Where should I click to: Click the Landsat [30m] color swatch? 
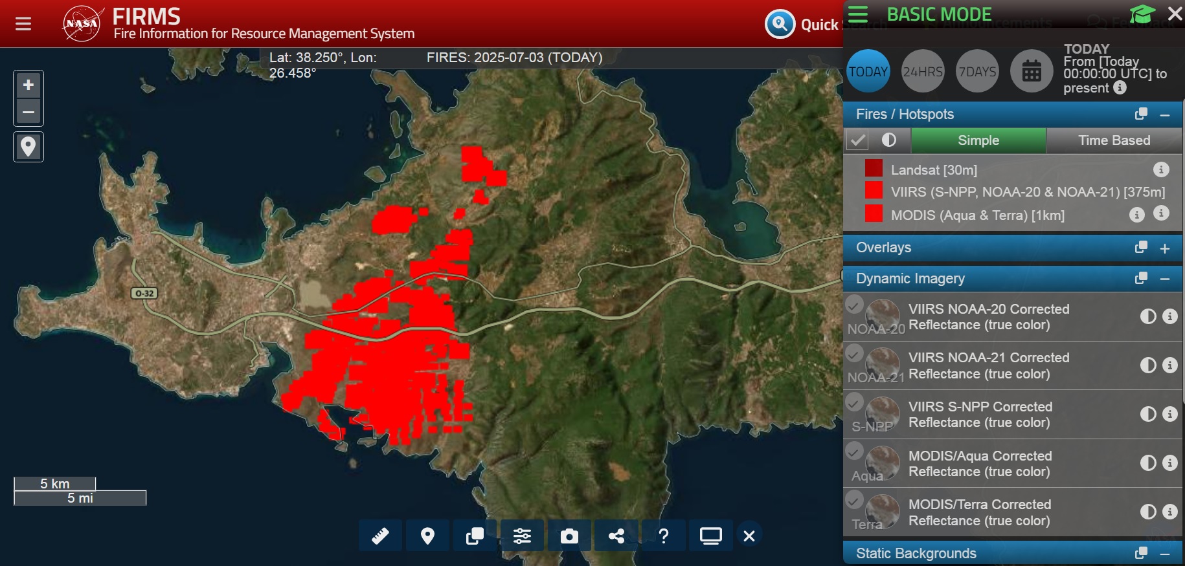[874, 168]
